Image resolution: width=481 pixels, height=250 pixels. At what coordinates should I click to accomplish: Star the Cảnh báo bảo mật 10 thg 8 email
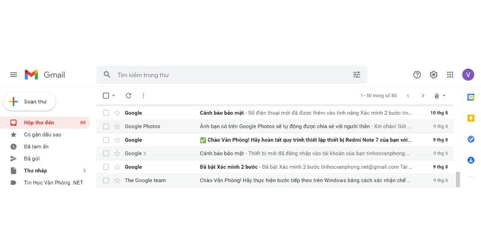[x=117, y=113]
